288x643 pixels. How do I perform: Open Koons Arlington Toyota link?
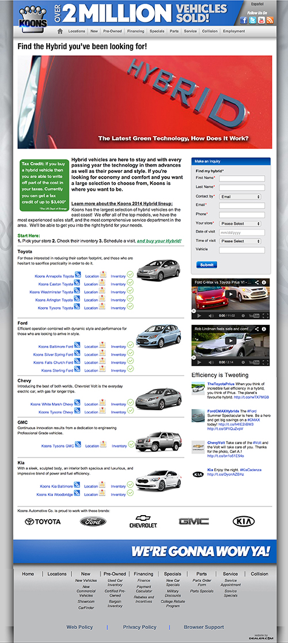(x=55, y=300)
